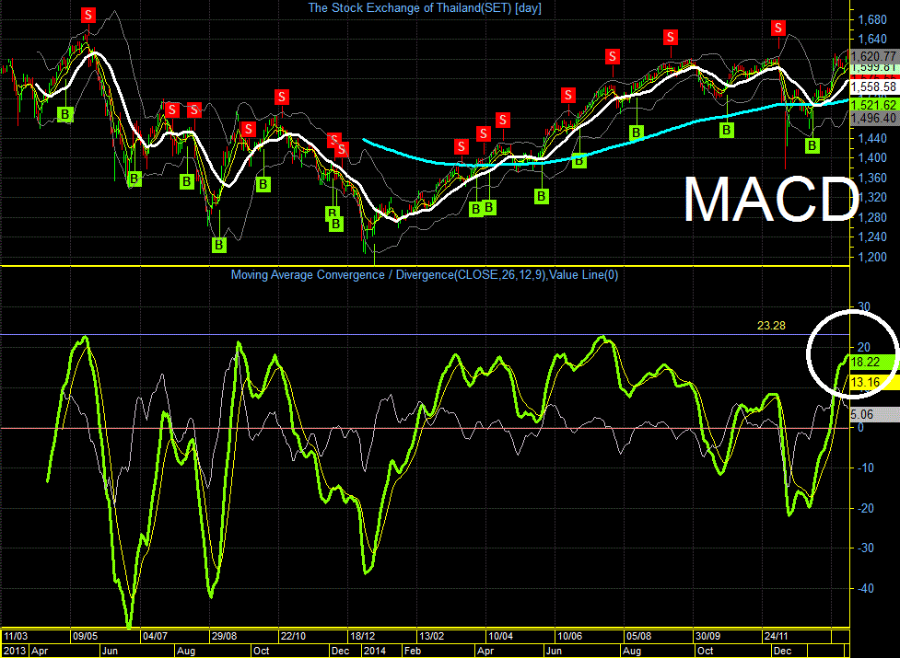Click the 30 label on MACD axis
The width and height of the screenshot is (900, 658).
tap(864, 306)
